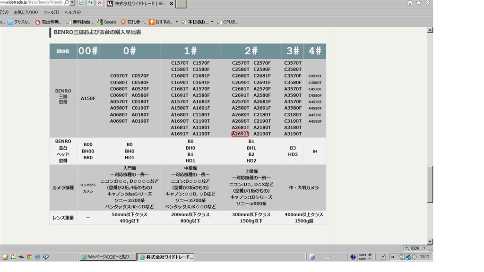Click the blue help question mark tray icon

pyautogui.click(x=353, y=256)
